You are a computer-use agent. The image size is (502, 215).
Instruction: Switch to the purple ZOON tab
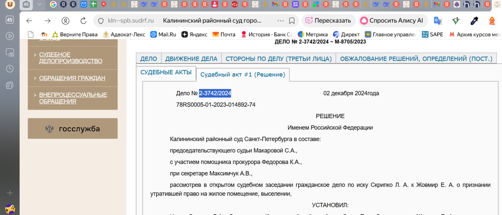[x=295, y=4]
